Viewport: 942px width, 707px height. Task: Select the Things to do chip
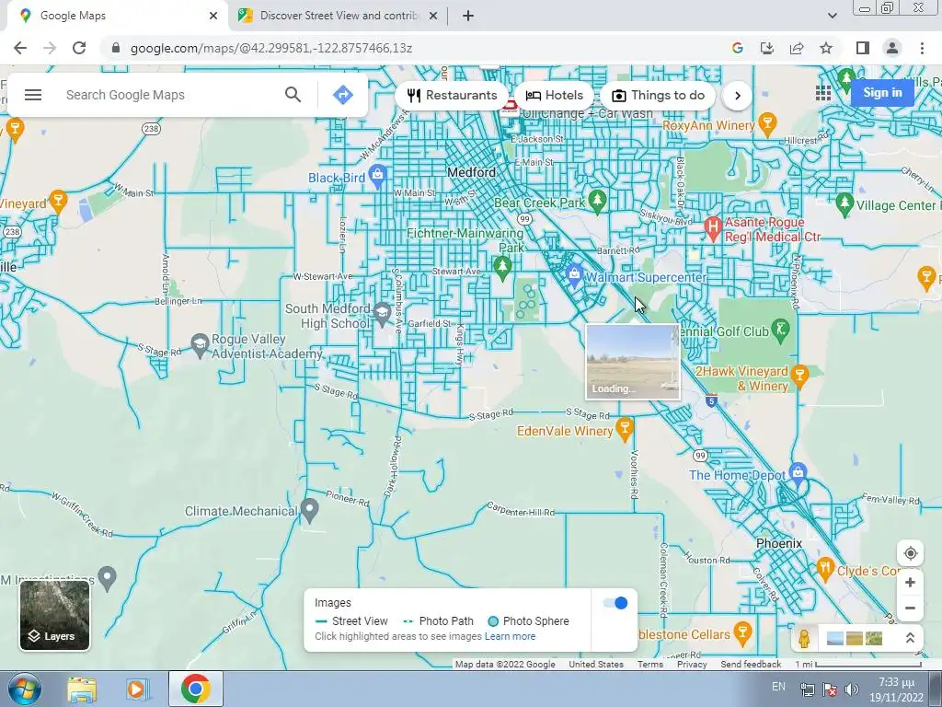pos(658,95)
